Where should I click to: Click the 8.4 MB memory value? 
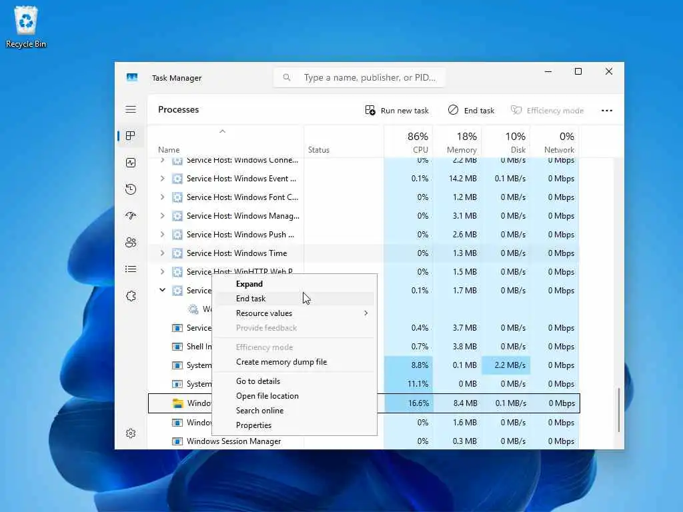[465, 403]
